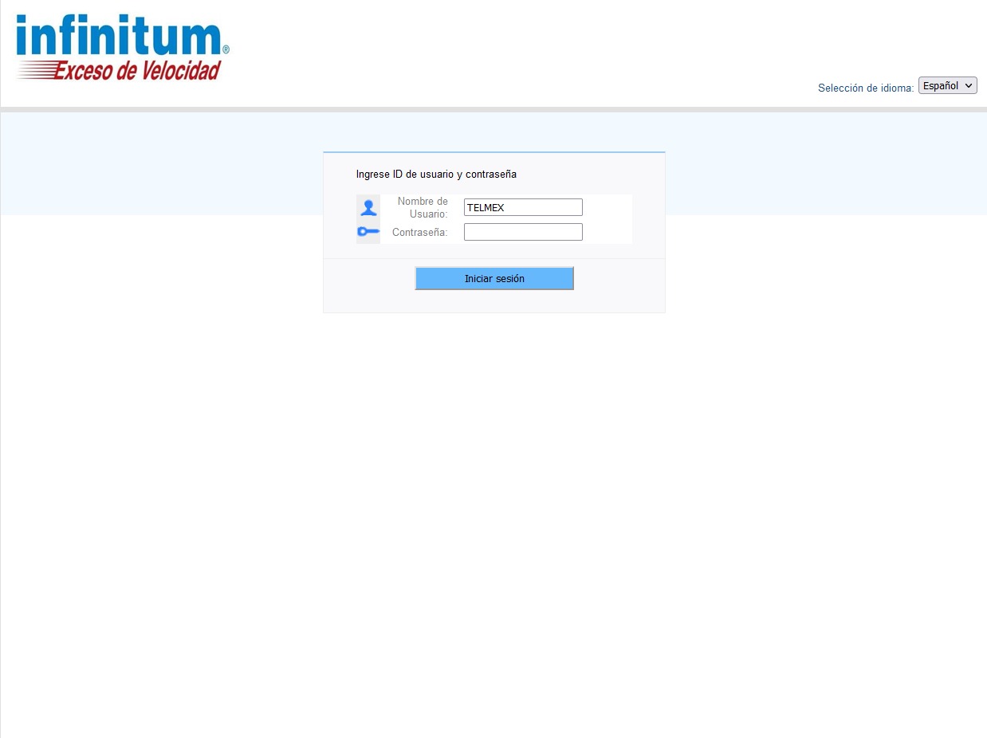This screenshot has width=987, height=738.
Task: Click the blank white area below login panel
Action: (x=493, y=494)
